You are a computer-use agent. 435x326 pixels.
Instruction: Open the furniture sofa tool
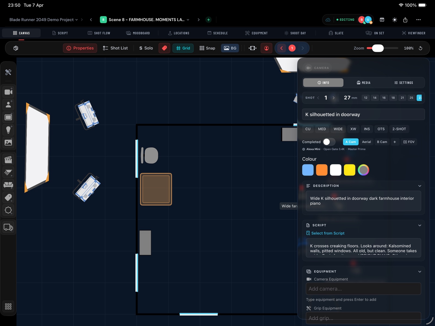click(8, 185)
